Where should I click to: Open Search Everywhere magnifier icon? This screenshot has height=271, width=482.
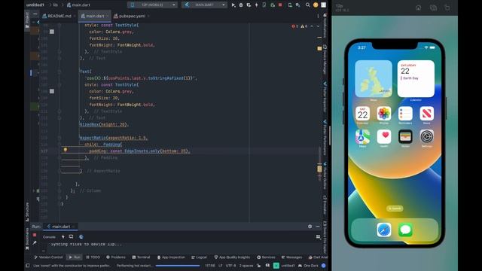[x=308, y=5]
